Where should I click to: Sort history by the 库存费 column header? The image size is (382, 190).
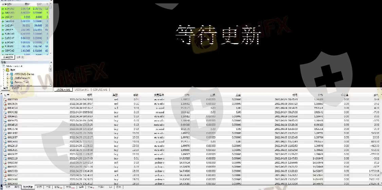tap(344, 95)
